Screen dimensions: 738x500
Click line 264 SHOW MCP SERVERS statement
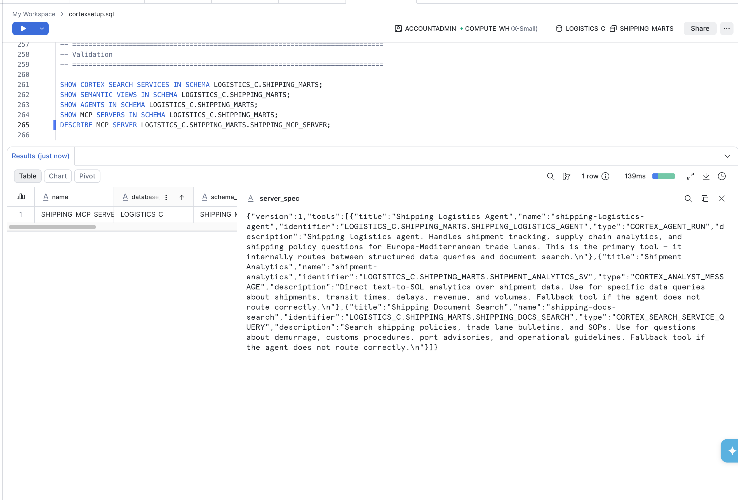point(169,115)
